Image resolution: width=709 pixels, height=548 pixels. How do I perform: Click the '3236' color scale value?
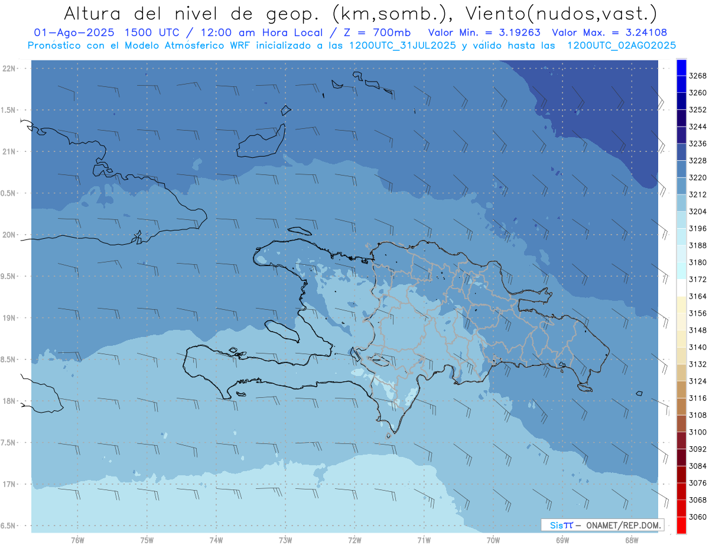[698, 144]
